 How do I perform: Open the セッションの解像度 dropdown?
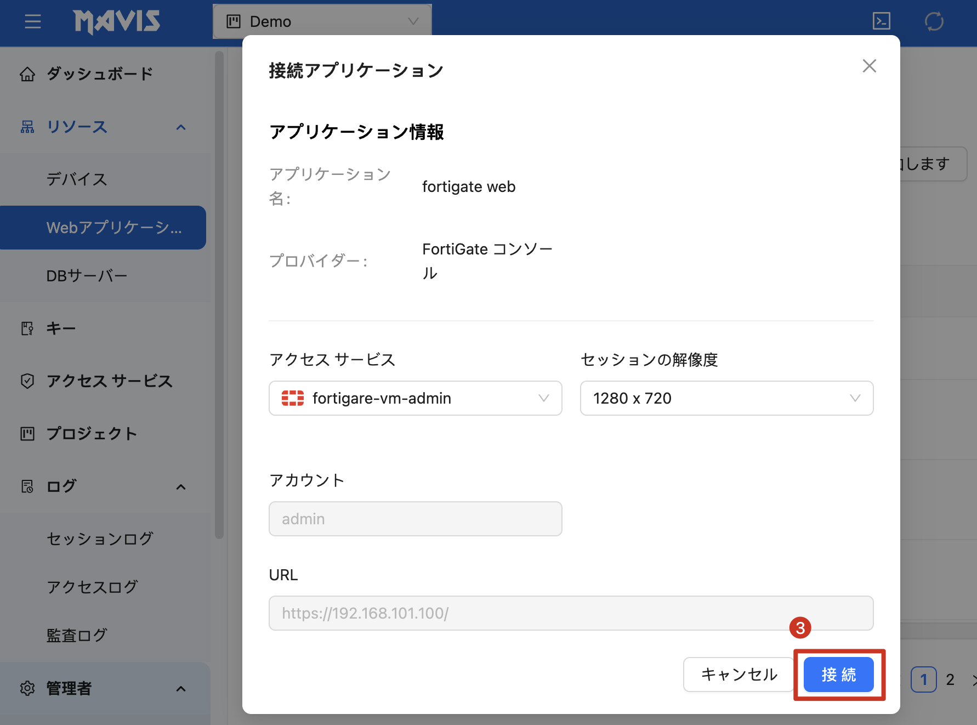click(x=726, y=398)
